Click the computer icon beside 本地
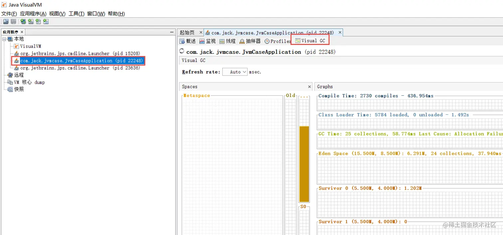The width and height of the screenshot is (503, 235). tap(10, 39)
